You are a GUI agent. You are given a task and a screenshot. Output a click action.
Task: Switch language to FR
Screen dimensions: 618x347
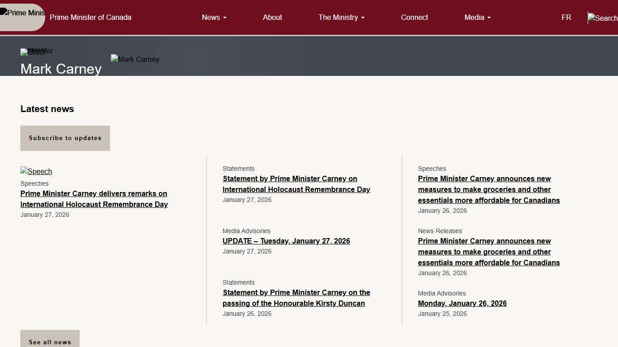pyautogui.click(x=566, y=17)
